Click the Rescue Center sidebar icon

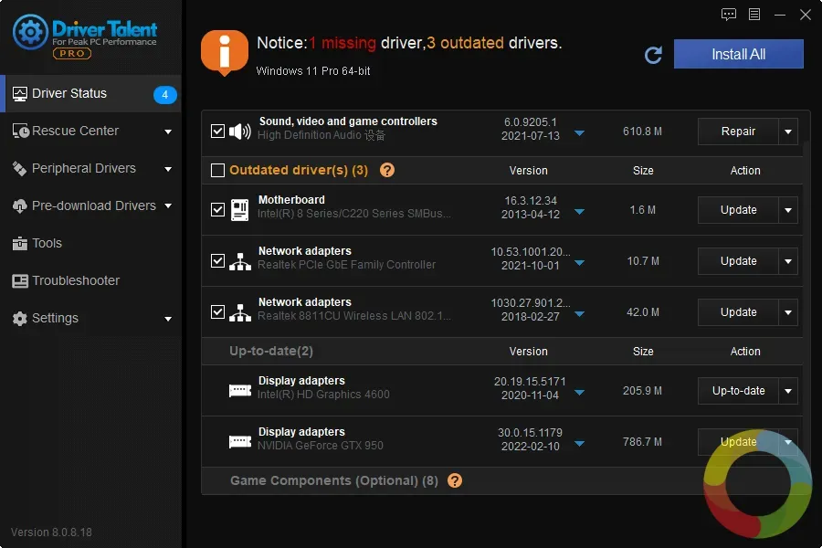pos(20,132)
